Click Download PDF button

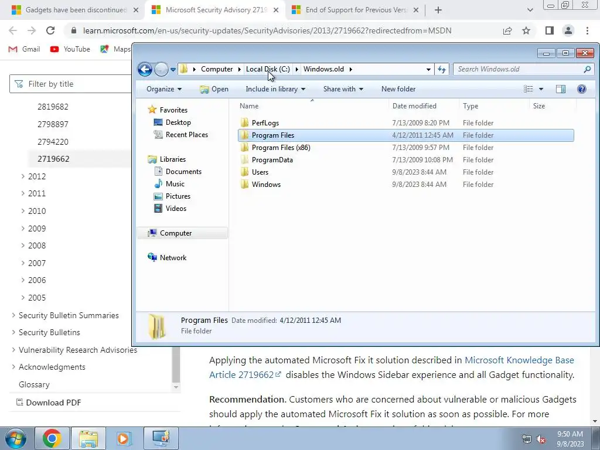pos(49,403)
